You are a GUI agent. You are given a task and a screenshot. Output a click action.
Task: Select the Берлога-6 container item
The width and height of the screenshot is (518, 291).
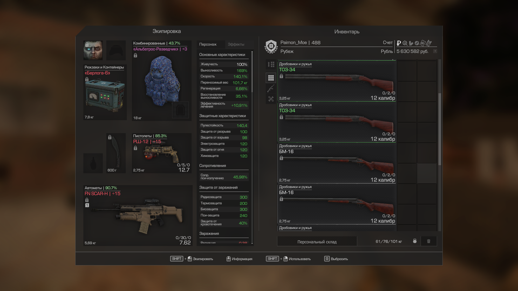pos(105,92)
